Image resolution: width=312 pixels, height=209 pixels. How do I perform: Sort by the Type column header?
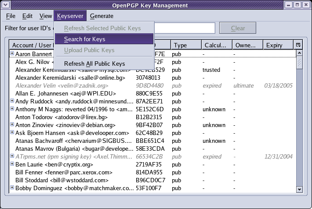click(x=186, y=45)
